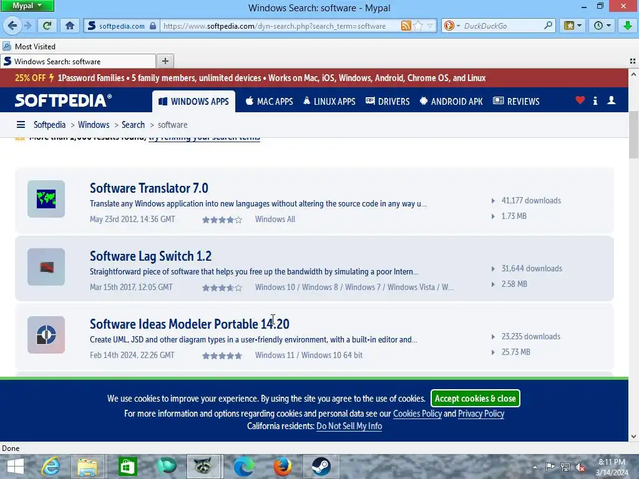This screenshot has height=479, width=639.
Task: Click the Softpedia breadcrumb link
Action: 49,125
